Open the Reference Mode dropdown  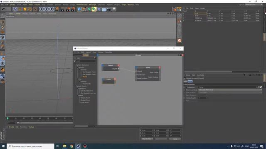click(x=230, y=90)
